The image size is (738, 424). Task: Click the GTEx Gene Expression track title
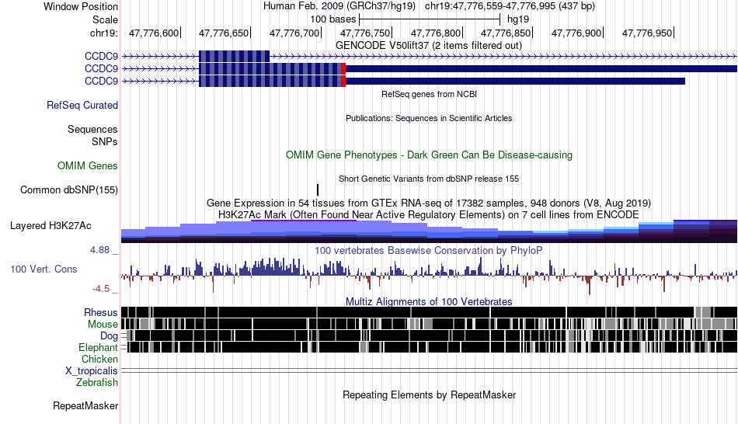pyautogui.click(x=429, y=203)
